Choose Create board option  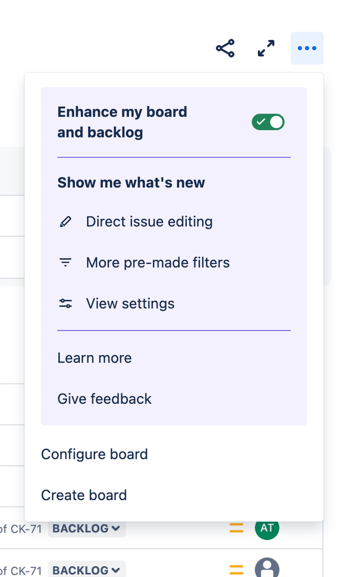point(84,496)
